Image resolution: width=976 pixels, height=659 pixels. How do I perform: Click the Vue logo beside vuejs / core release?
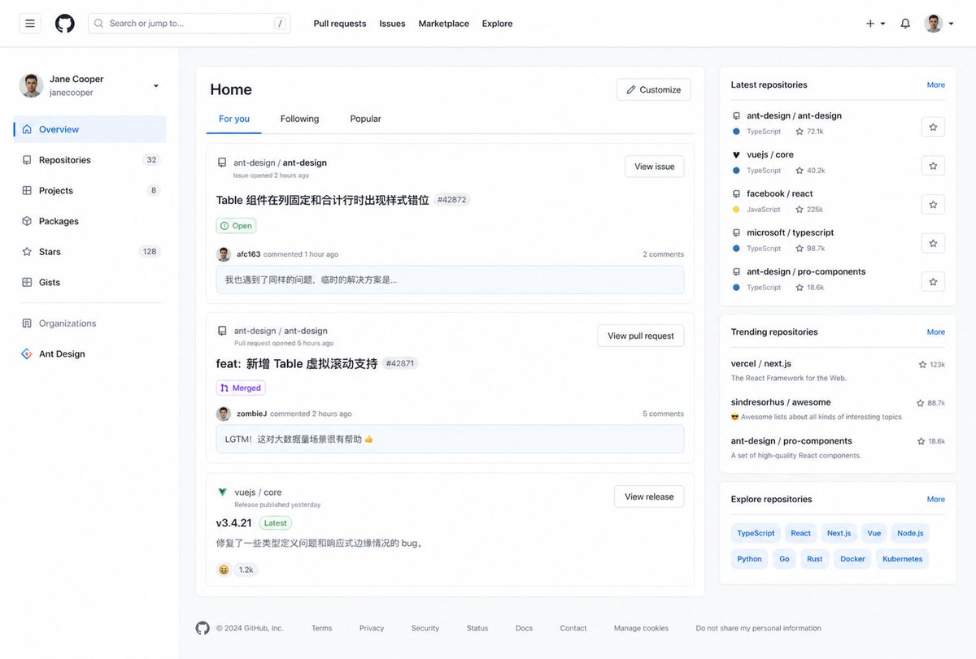[x=222, y=492]
